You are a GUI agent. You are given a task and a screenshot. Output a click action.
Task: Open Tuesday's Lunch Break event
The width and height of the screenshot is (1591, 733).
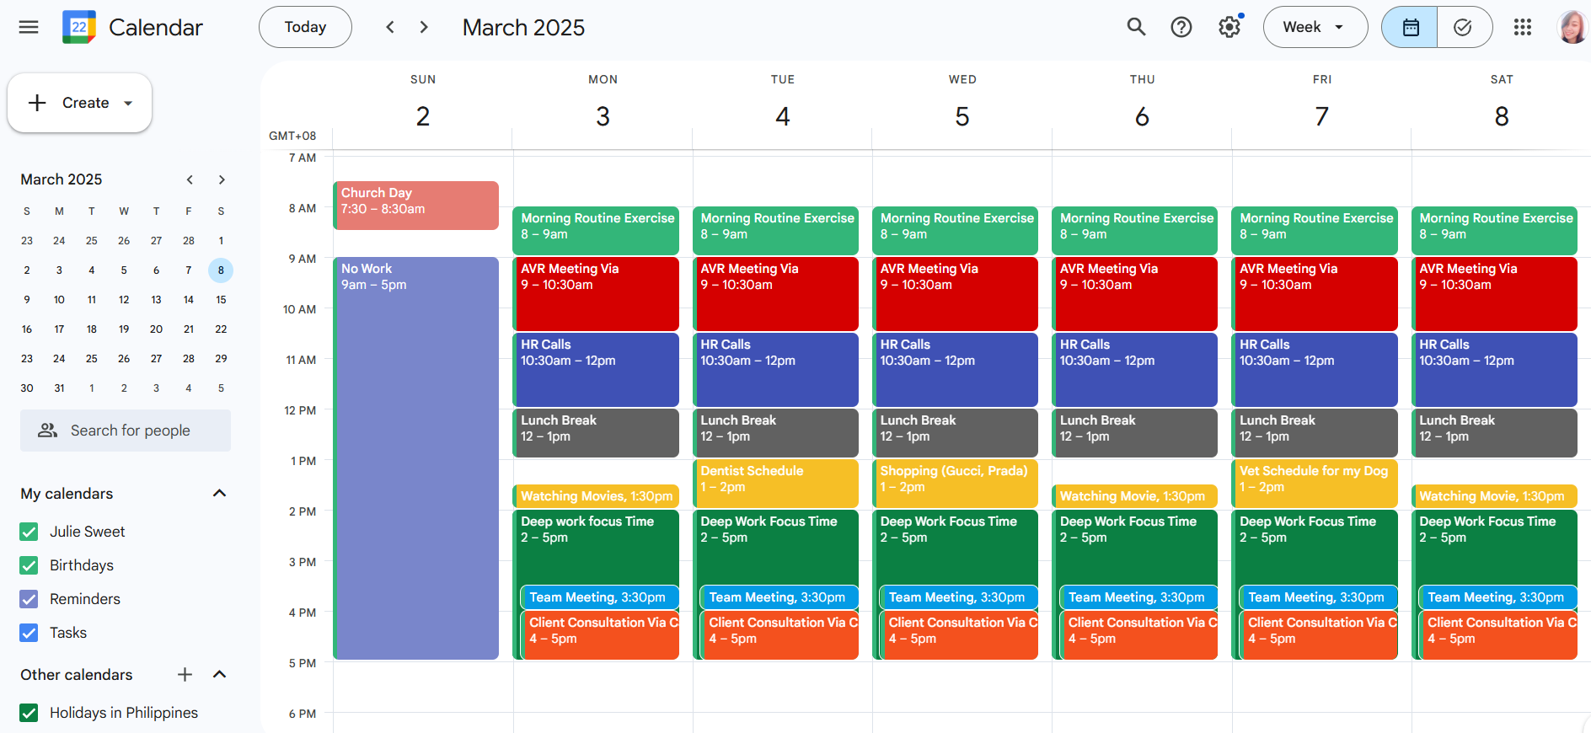pyautogui.click(x=775, y=433)
